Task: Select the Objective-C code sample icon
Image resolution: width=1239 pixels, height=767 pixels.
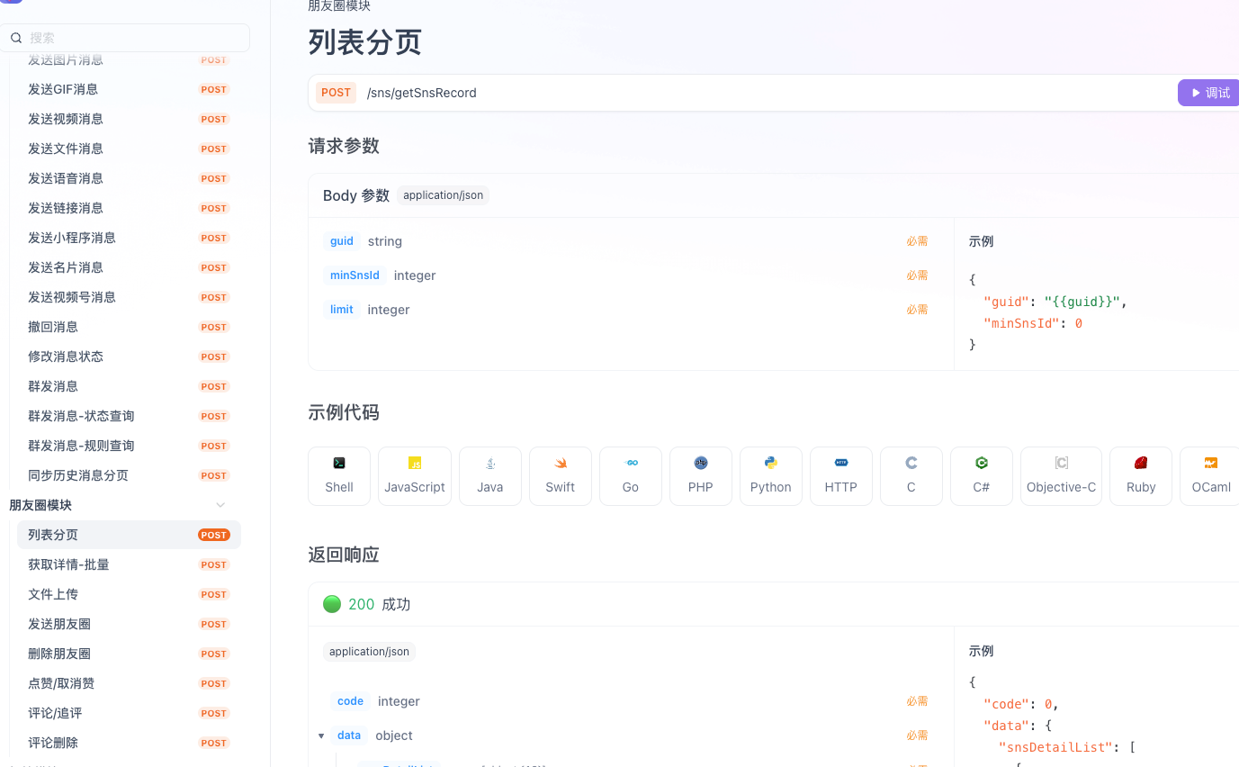Action: 1060,475
